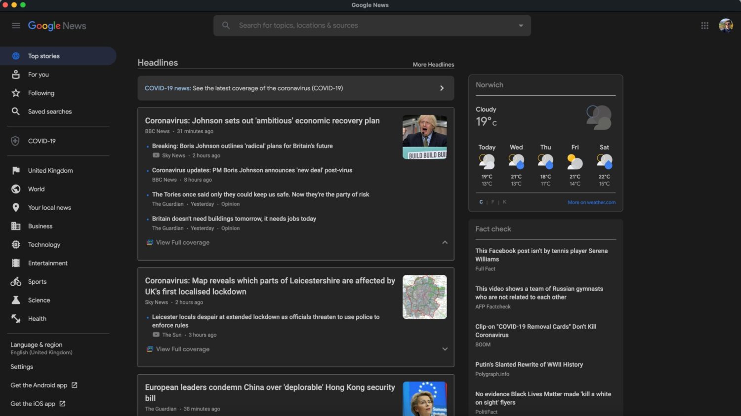This screenshot has height=416, width=741.
Task: Open the hamburger main menu
Action: click(x=16, y=26)
